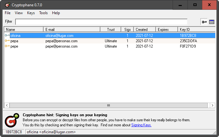219x137 pixels.
Task: Sort by the Key ID column header
Action: point(197,30)
